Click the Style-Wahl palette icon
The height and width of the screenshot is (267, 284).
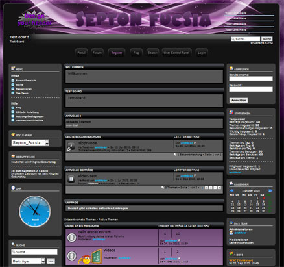13,134
